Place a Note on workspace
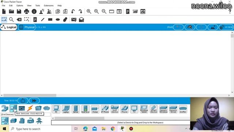 point(35,19)
